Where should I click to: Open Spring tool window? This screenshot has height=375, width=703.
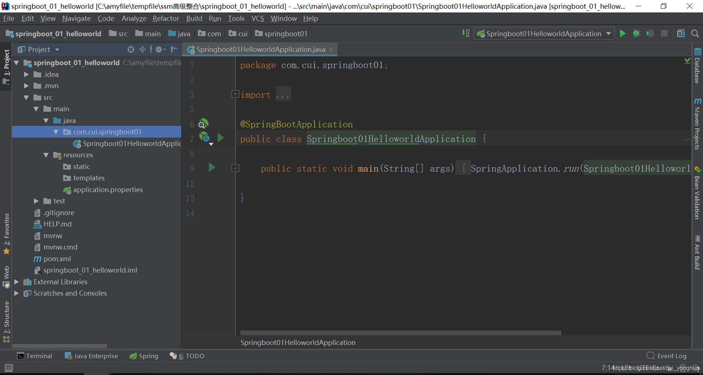pyautogui.click(x=144, y=356)
